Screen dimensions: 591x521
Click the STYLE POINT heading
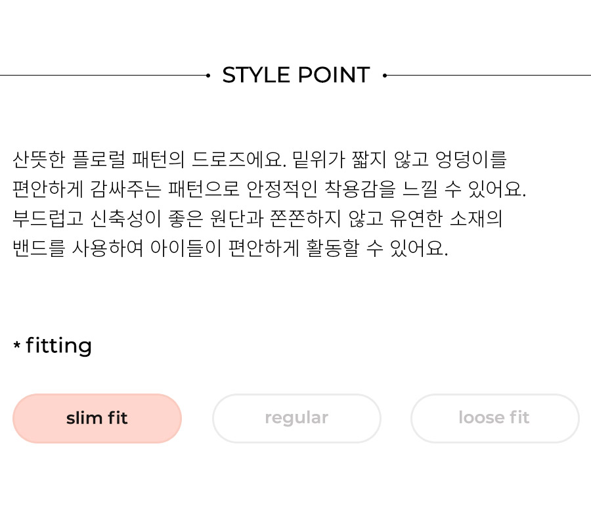[x=296, y=75]
